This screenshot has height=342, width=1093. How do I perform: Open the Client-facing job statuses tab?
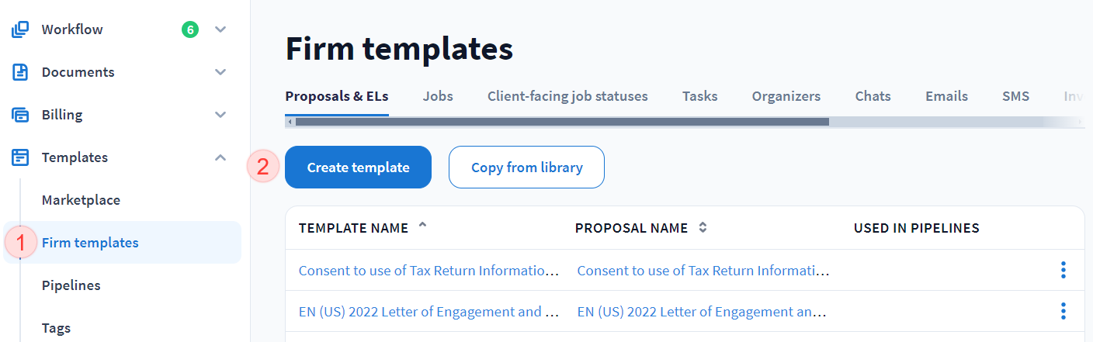[567, 96]
